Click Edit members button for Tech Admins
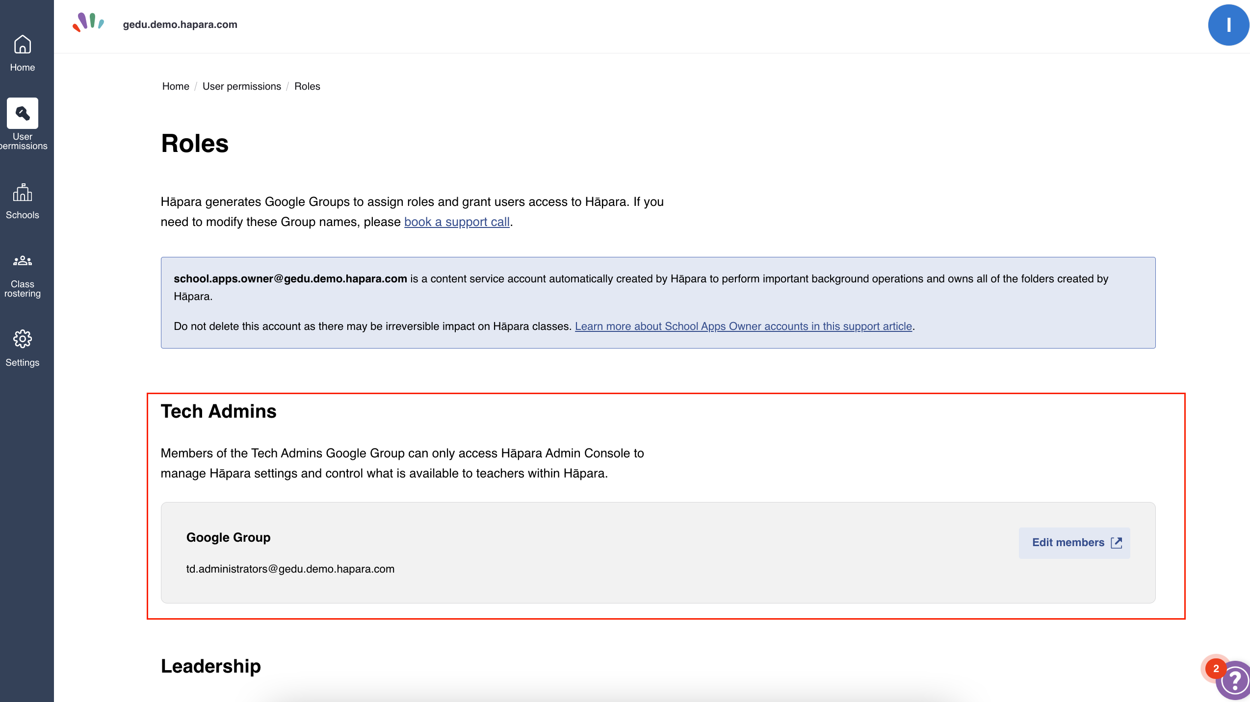Screen dimensions: 1250x702 click(1074, 543)
